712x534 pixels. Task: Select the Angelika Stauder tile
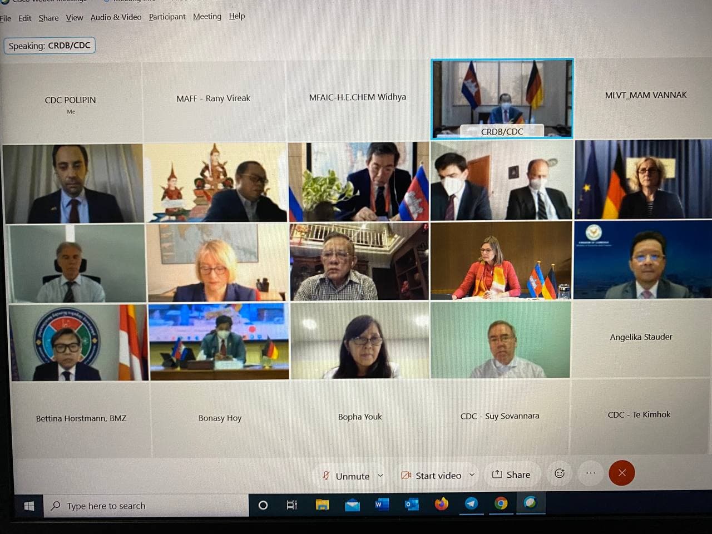click(641, 338)
